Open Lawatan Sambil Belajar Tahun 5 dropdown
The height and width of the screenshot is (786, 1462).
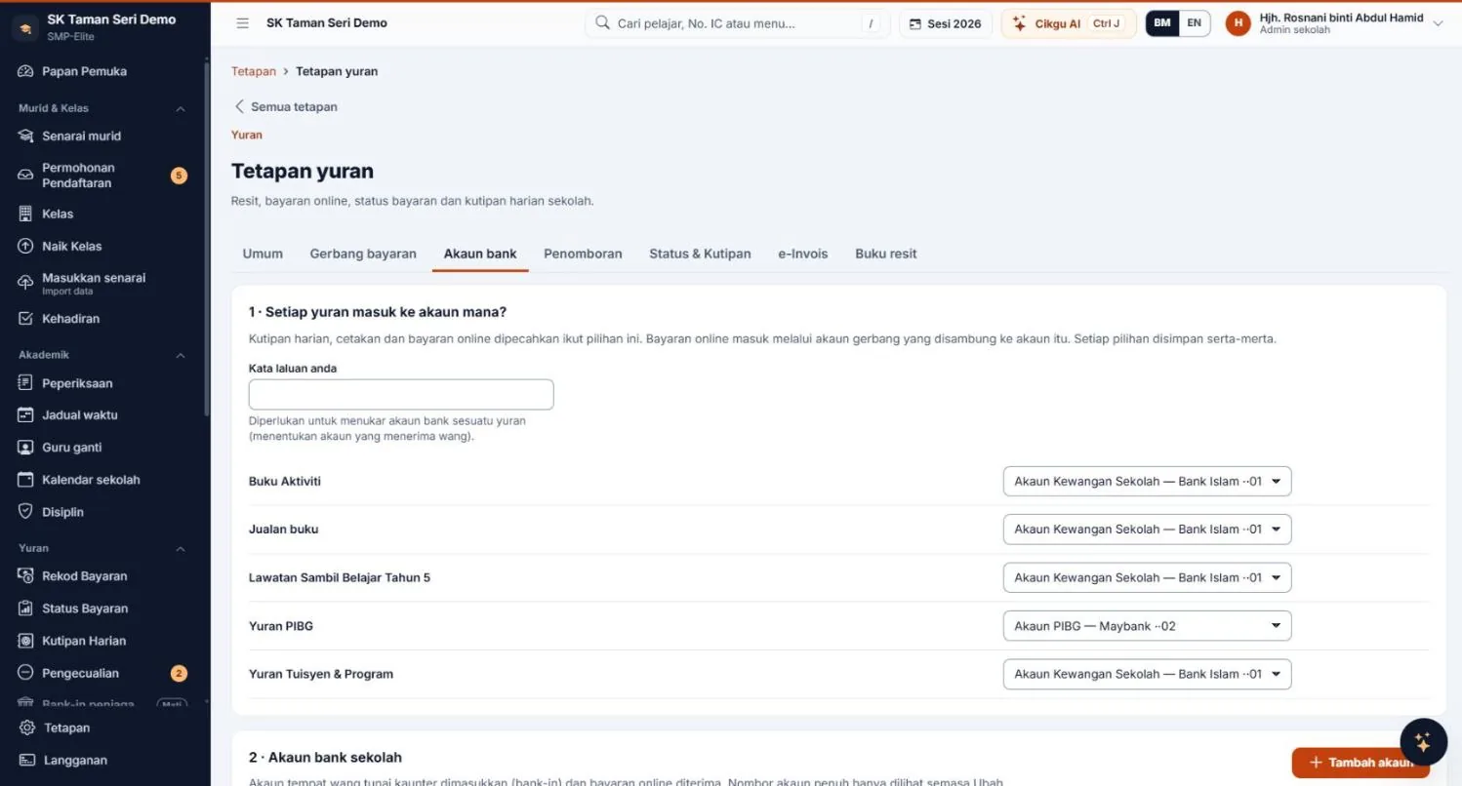(x=1147, y=577)
